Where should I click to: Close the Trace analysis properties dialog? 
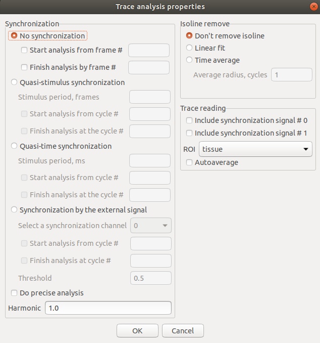click(312, 7)
